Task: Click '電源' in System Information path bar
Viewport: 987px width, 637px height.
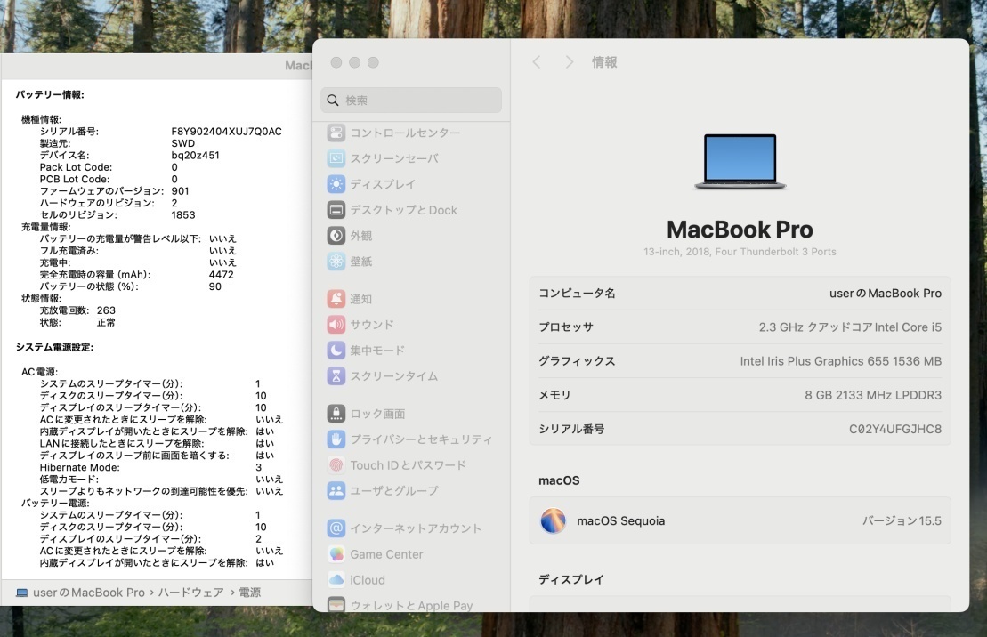Action: tap(250, 593)
